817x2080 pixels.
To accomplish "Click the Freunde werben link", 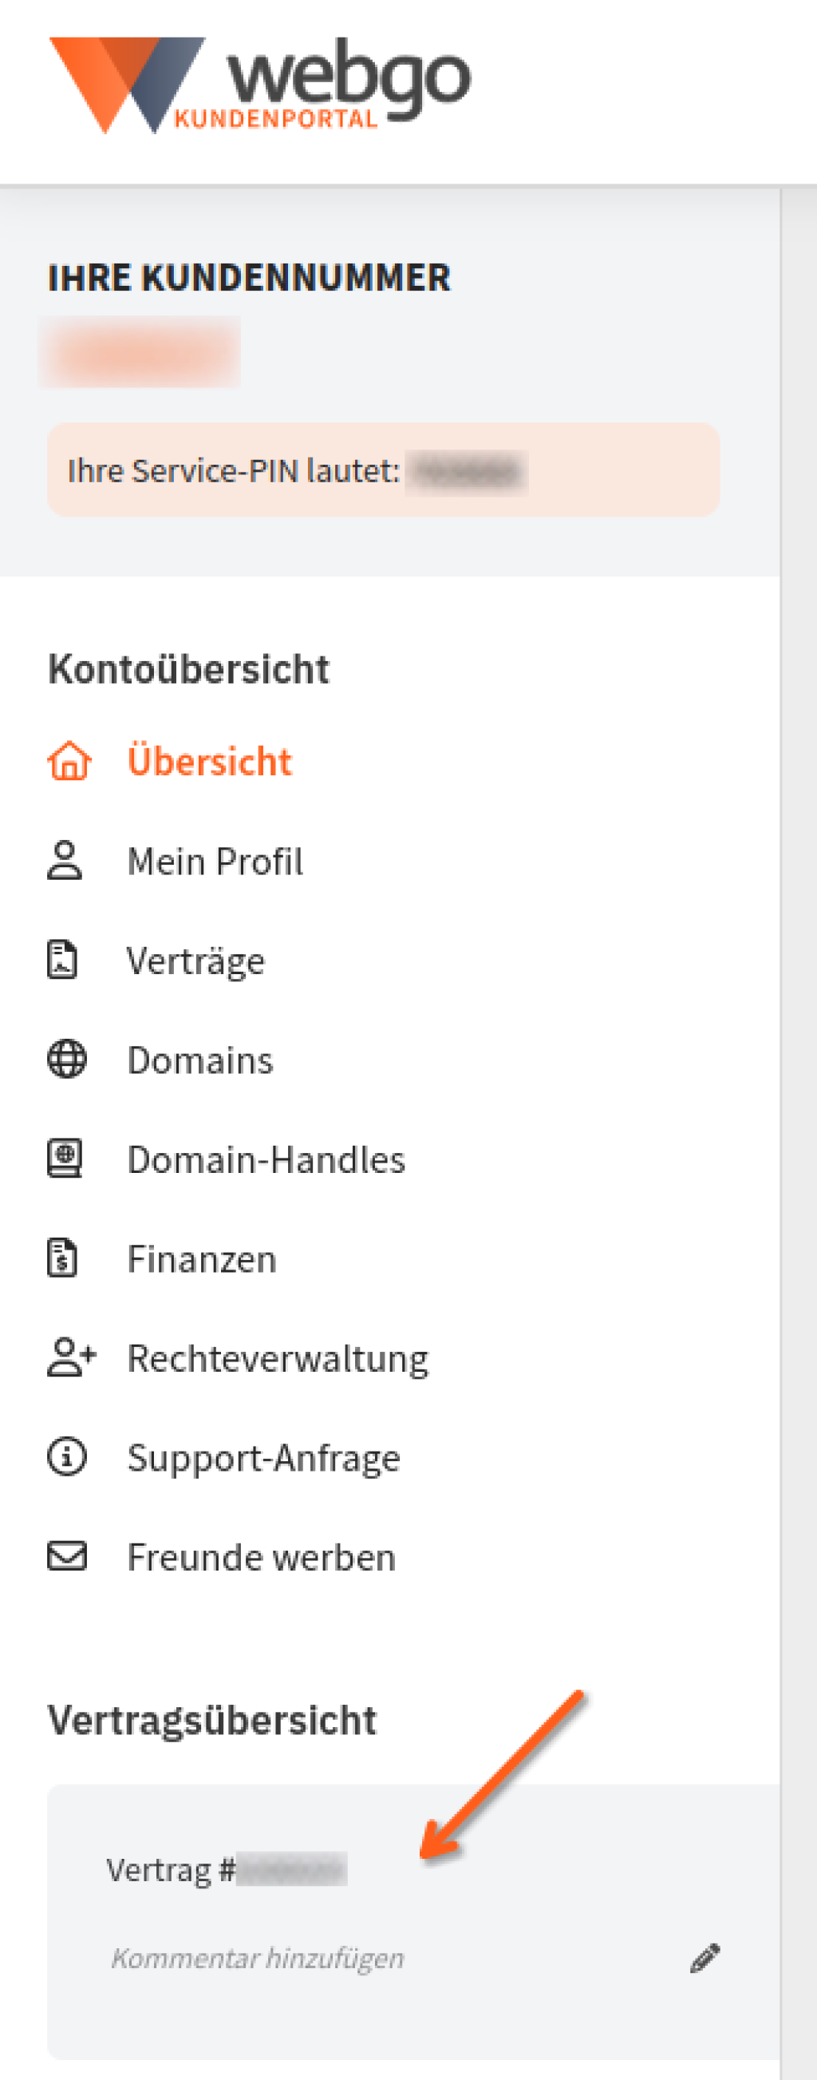I will [262, 1557].
